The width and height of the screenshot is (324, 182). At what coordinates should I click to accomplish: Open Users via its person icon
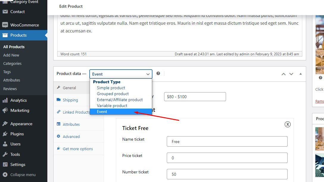(x=5, y=144)
